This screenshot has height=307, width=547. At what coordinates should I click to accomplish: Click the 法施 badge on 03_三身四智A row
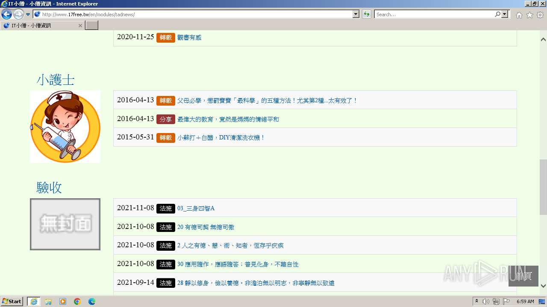coord(166,209)
